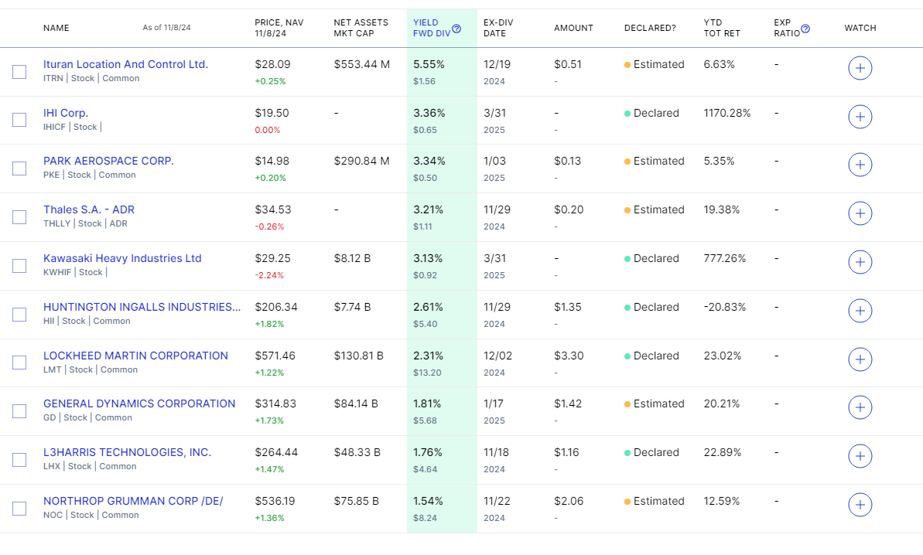Sort by Name column header
The image size is (923, 555).
point(56,28)
